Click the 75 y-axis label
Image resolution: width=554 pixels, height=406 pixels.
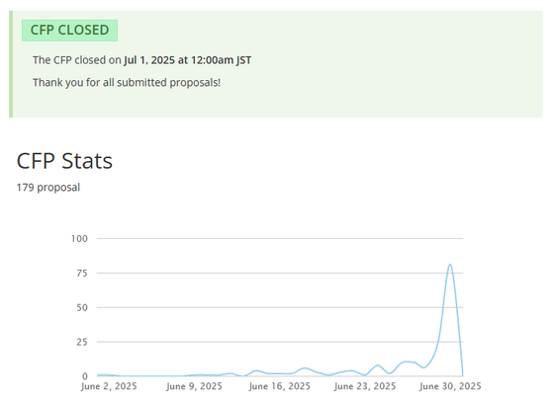82,273
